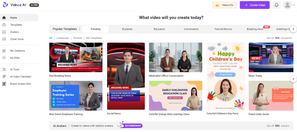Click the Templates sidebar icon
The width and height of the screenshot is (297, 132).
click(x=4, y=25)
